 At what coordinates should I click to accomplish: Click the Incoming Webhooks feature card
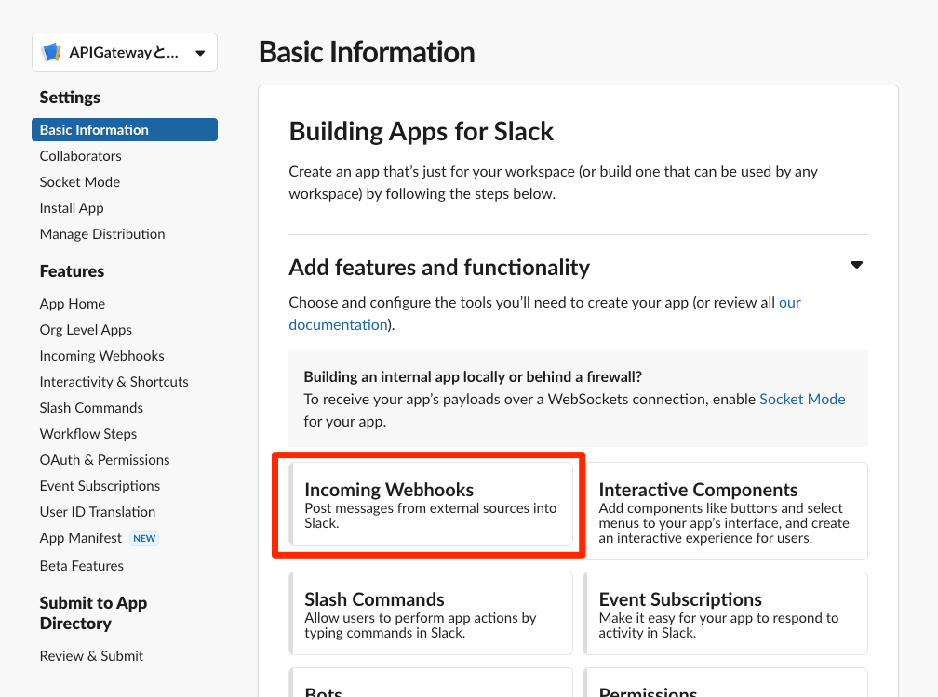pyautogui.click(x=431, y=505)
